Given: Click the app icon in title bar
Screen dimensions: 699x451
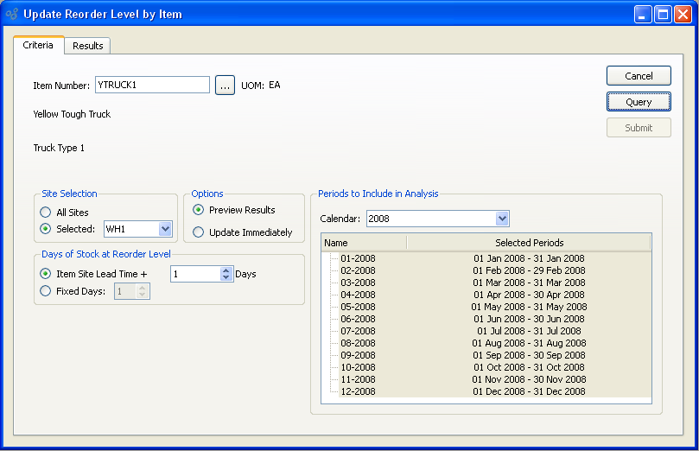Looking at the screenshot, I should tap(12, 15).
